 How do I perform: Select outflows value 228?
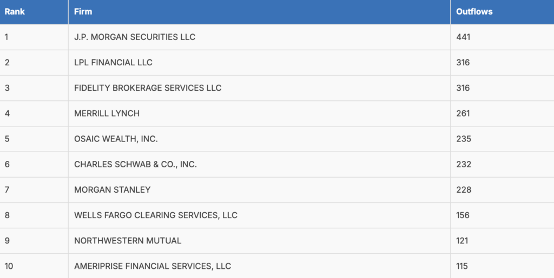coord(464,189)
